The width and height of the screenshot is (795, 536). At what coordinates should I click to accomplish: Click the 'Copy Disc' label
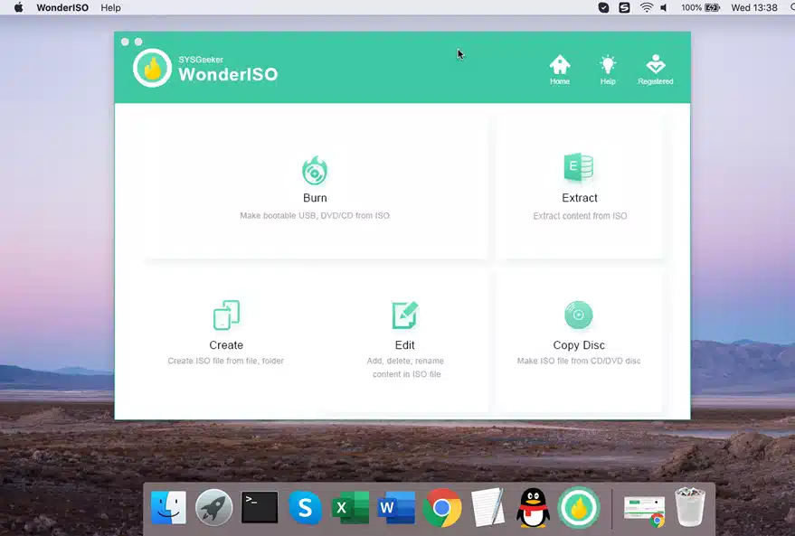579,345
